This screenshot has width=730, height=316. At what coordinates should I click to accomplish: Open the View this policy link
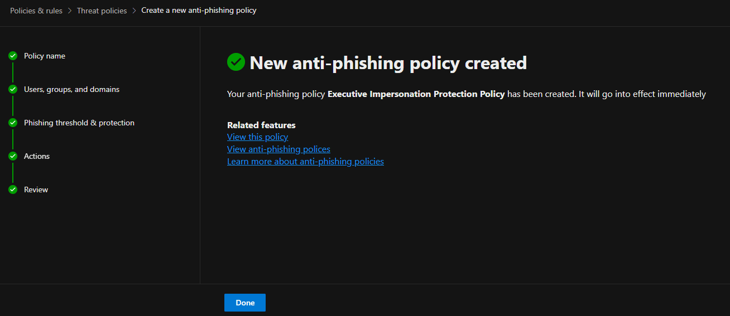[x=257, y=137]
